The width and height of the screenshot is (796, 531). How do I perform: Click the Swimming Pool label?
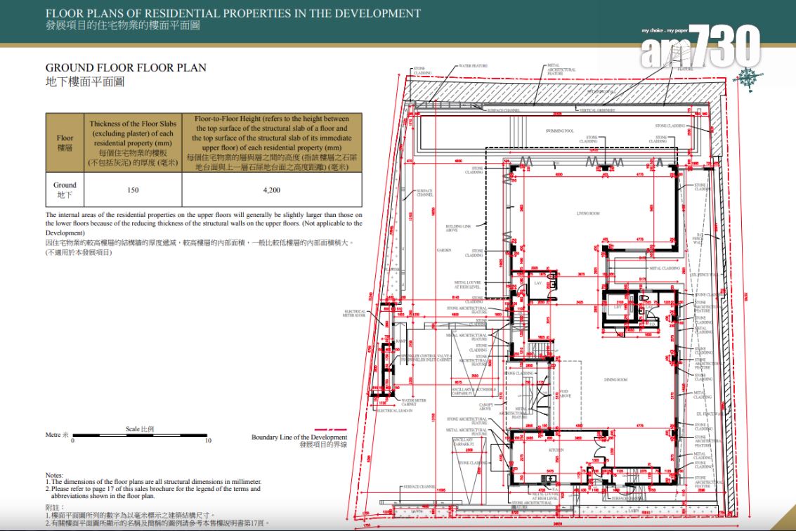click(x=559, y=131)
